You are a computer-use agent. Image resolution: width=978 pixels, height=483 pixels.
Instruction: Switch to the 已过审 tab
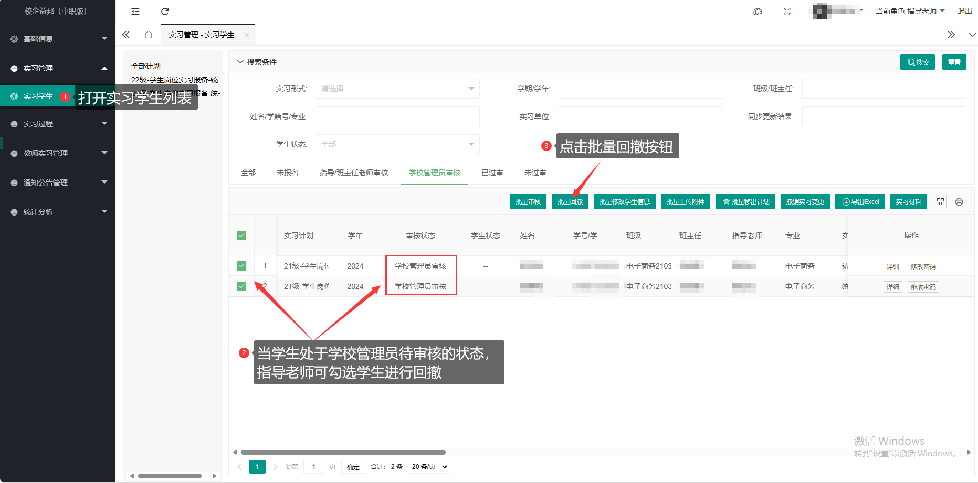(492, 173)
